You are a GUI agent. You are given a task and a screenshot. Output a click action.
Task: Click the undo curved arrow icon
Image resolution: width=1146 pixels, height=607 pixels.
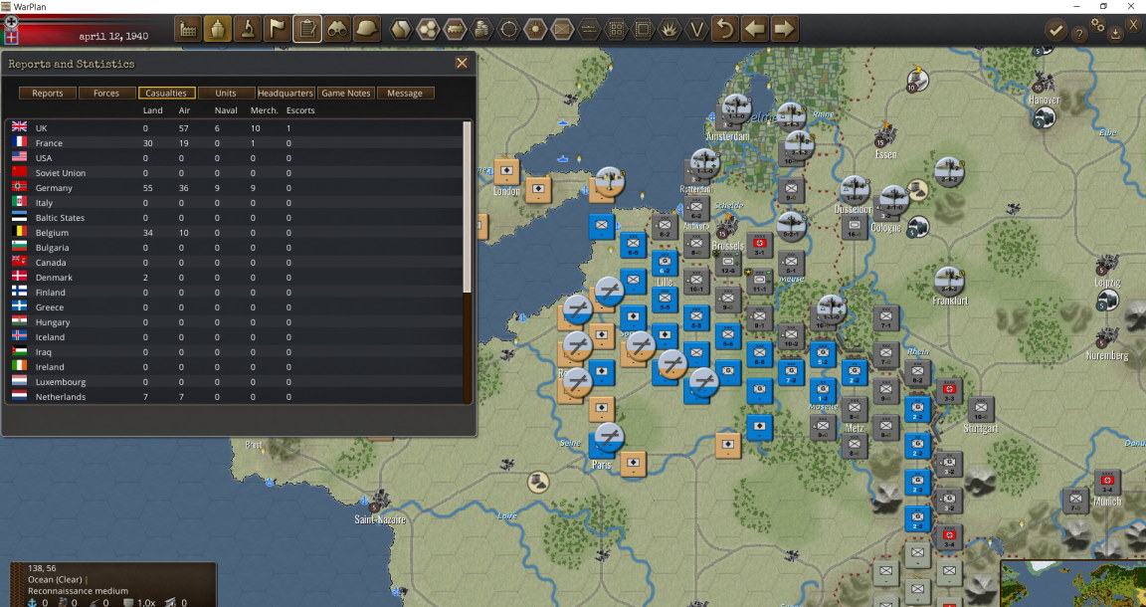(724, 30)
